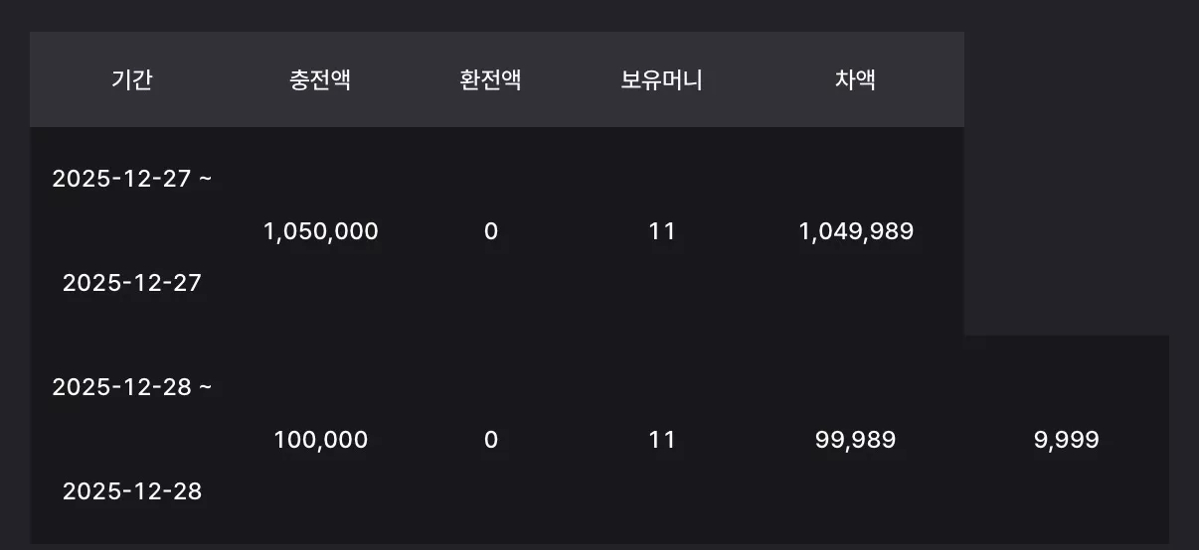
Task: Click the 환전액 column header
Action: click(x=490, y=80)
